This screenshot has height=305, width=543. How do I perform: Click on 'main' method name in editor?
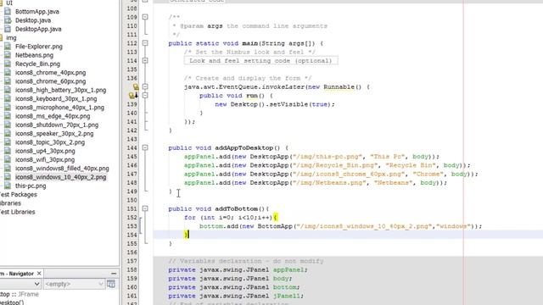click(249, 43)
